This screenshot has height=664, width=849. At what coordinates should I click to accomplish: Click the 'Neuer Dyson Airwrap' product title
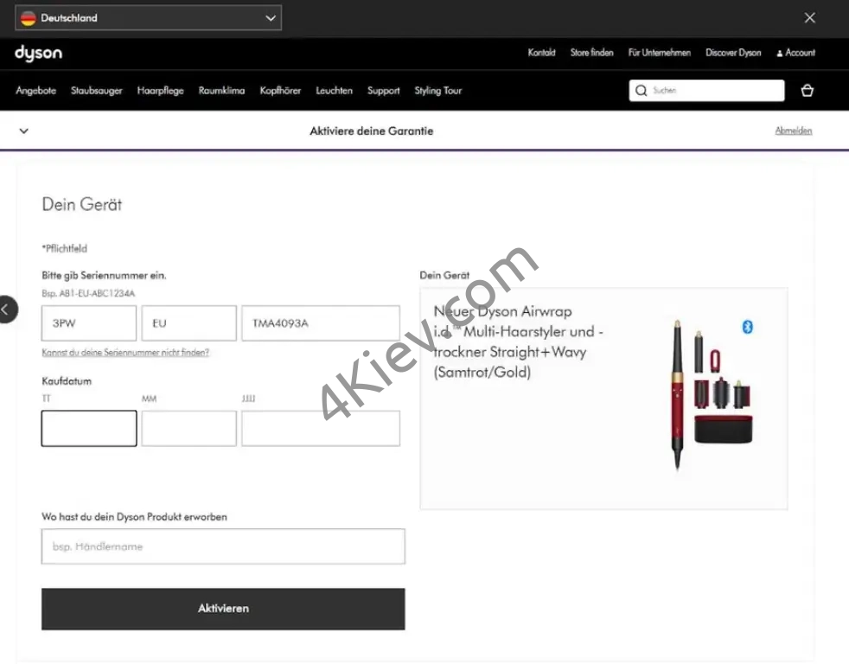tap(518, 342)
